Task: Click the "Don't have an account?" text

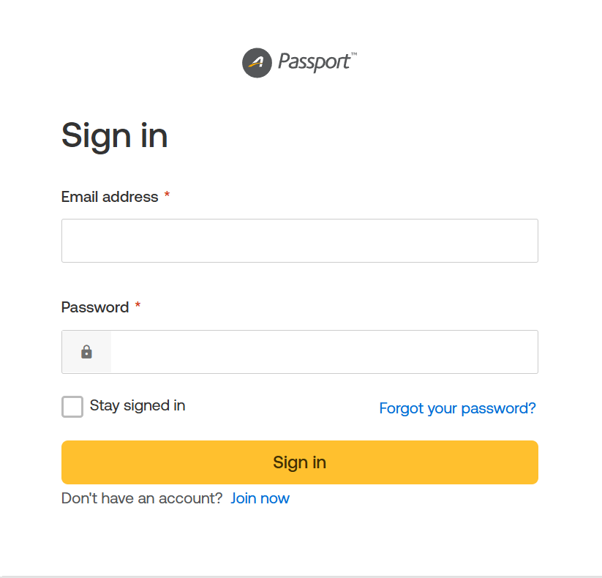Action: click(142, 498)
